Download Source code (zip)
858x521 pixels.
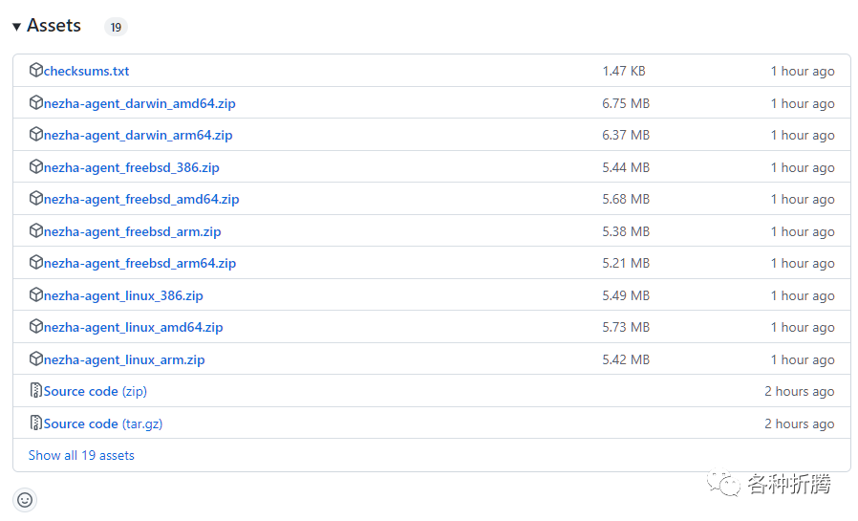tap(96, 391)
